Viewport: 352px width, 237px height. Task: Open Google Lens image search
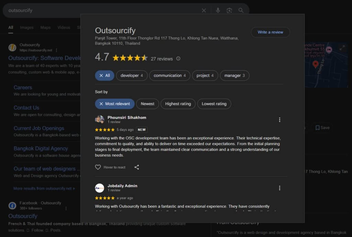point(229,11)
